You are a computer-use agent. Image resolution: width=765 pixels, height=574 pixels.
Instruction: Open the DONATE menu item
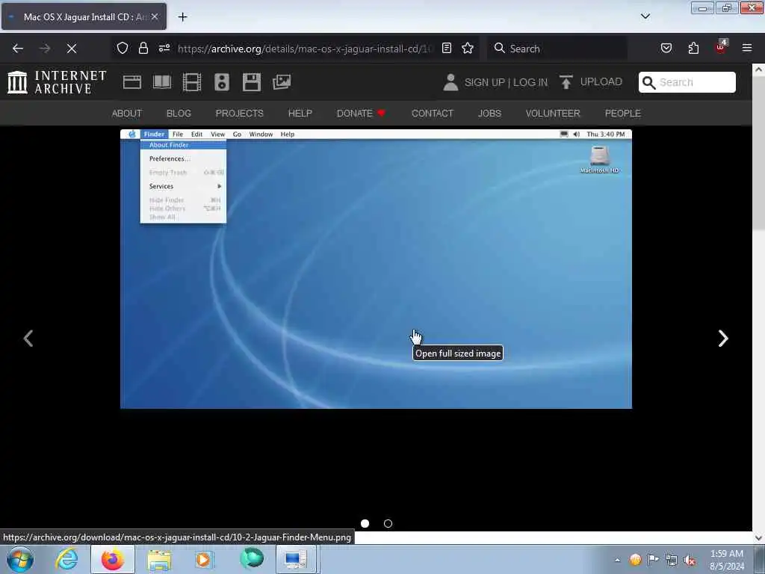point(361,114)
